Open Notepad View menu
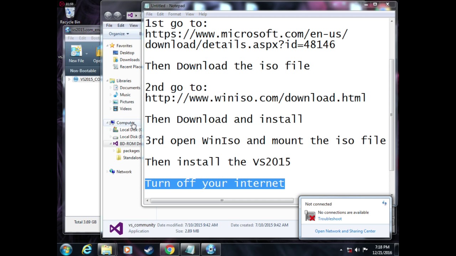Screen dimensions: 456x256 click(x=190, y=14)
